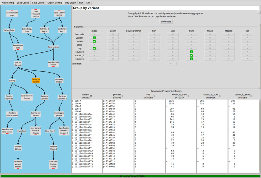Click Save Config in the top bar

(x=38, y=3)
